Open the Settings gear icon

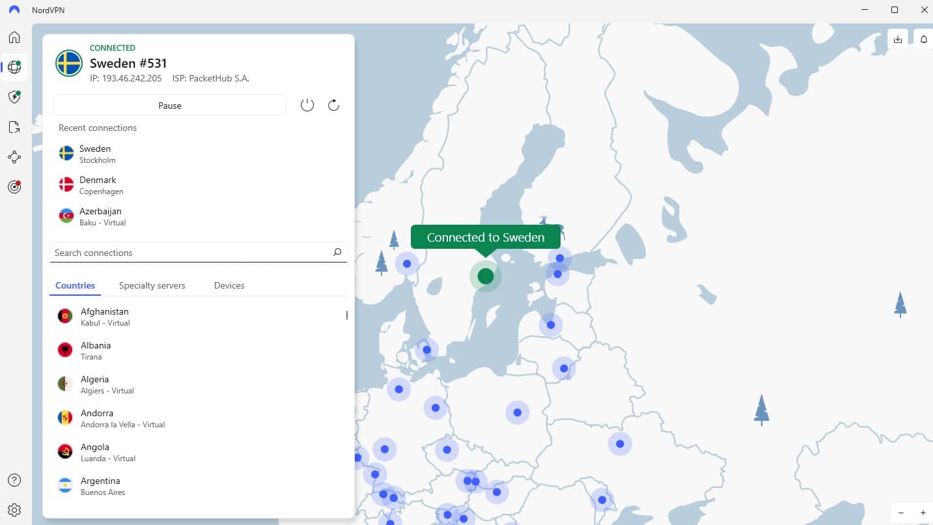tap(14, 510)
